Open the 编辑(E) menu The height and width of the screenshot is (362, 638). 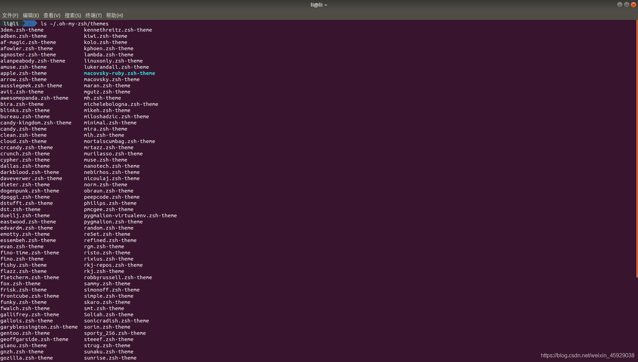[x=31, y=15]
